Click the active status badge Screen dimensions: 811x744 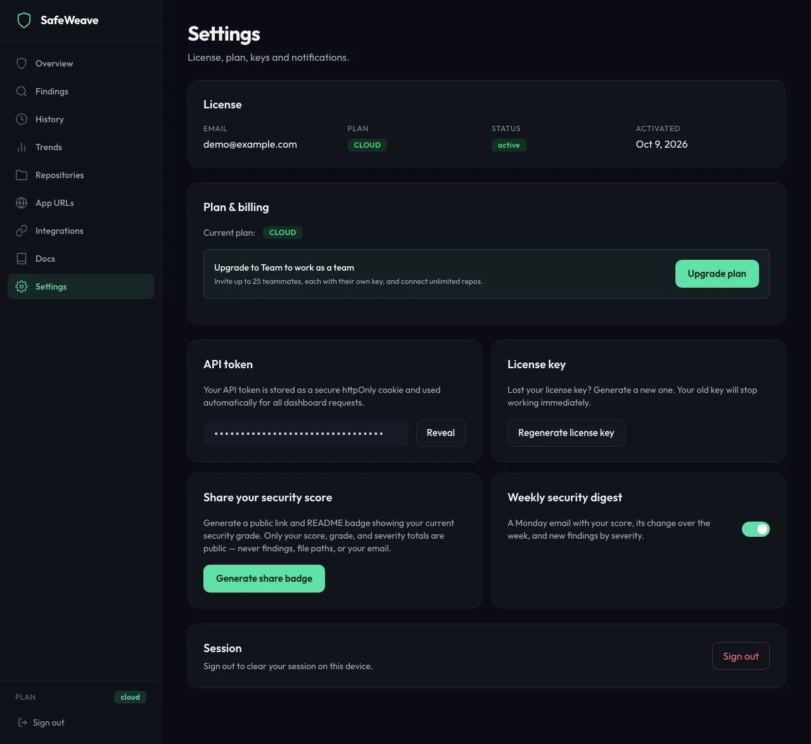(509, 145)
